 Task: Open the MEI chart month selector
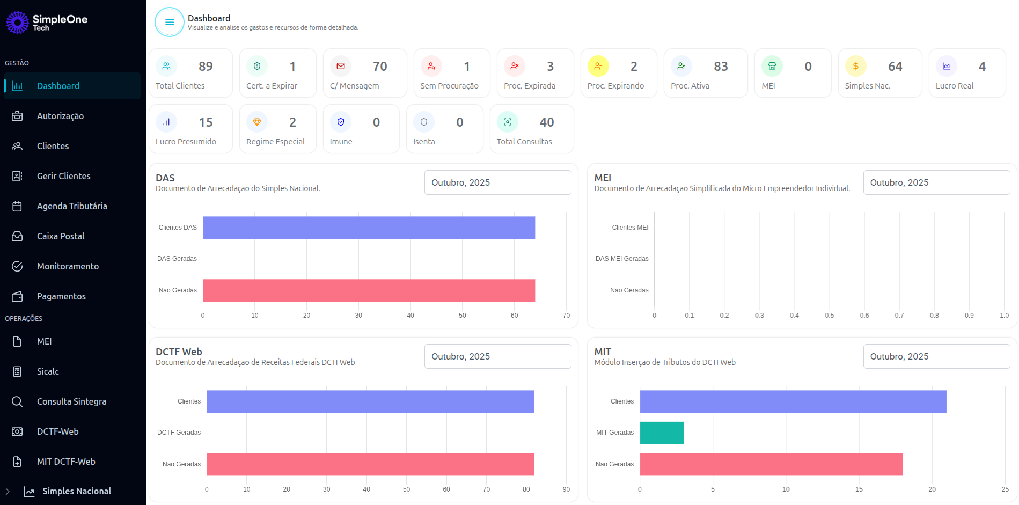936,182
